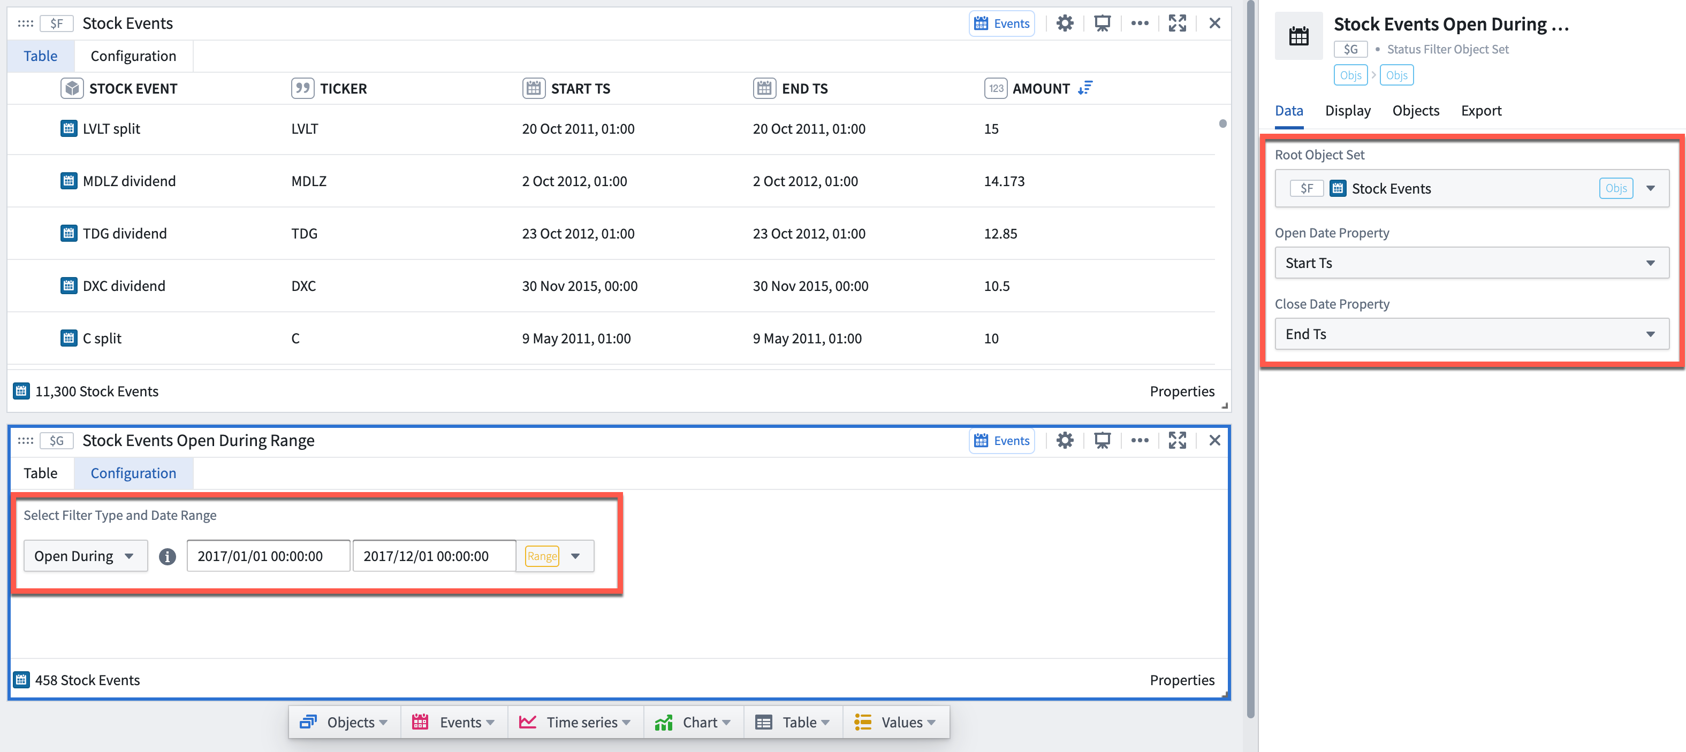
Task: Click the LVLT split event icon
Action: pos(69,129)
